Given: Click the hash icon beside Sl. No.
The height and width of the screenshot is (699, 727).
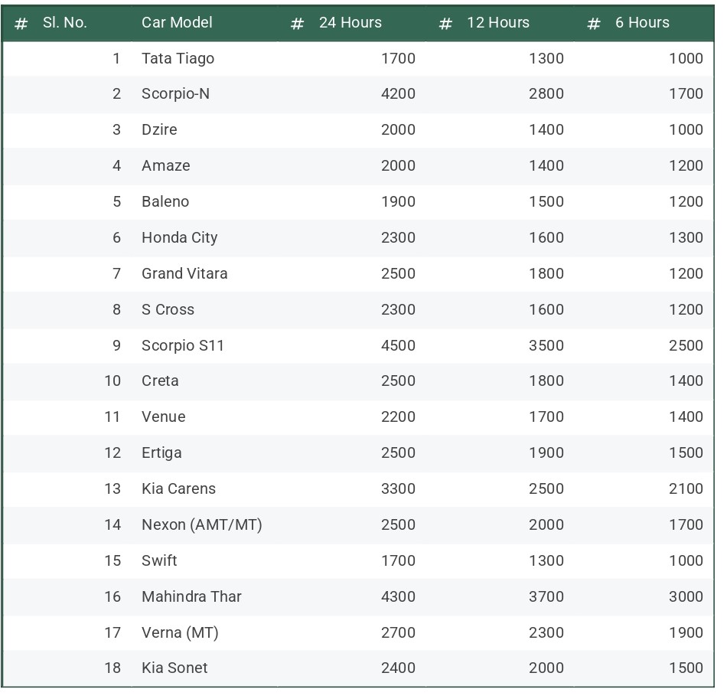Looking at the screenshot, I should [21, 23].
